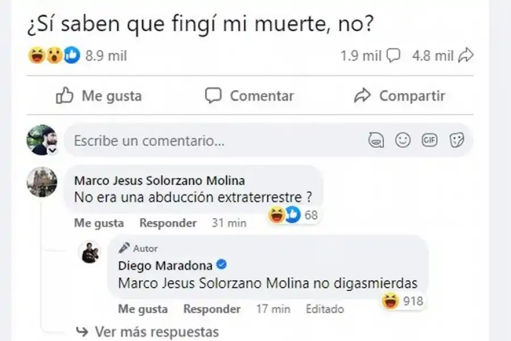This screenshot has height=341, width=511.
Task: Like Marco Jesus Solorzano Molina's comment
Action: tap(98, 223)
